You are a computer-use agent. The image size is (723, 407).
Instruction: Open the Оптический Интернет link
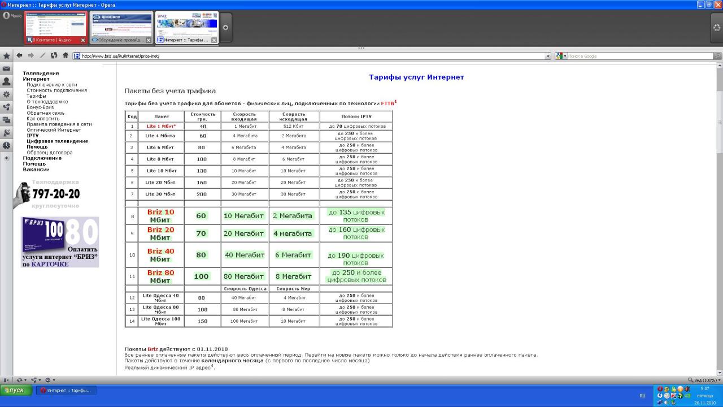point(54,130)
